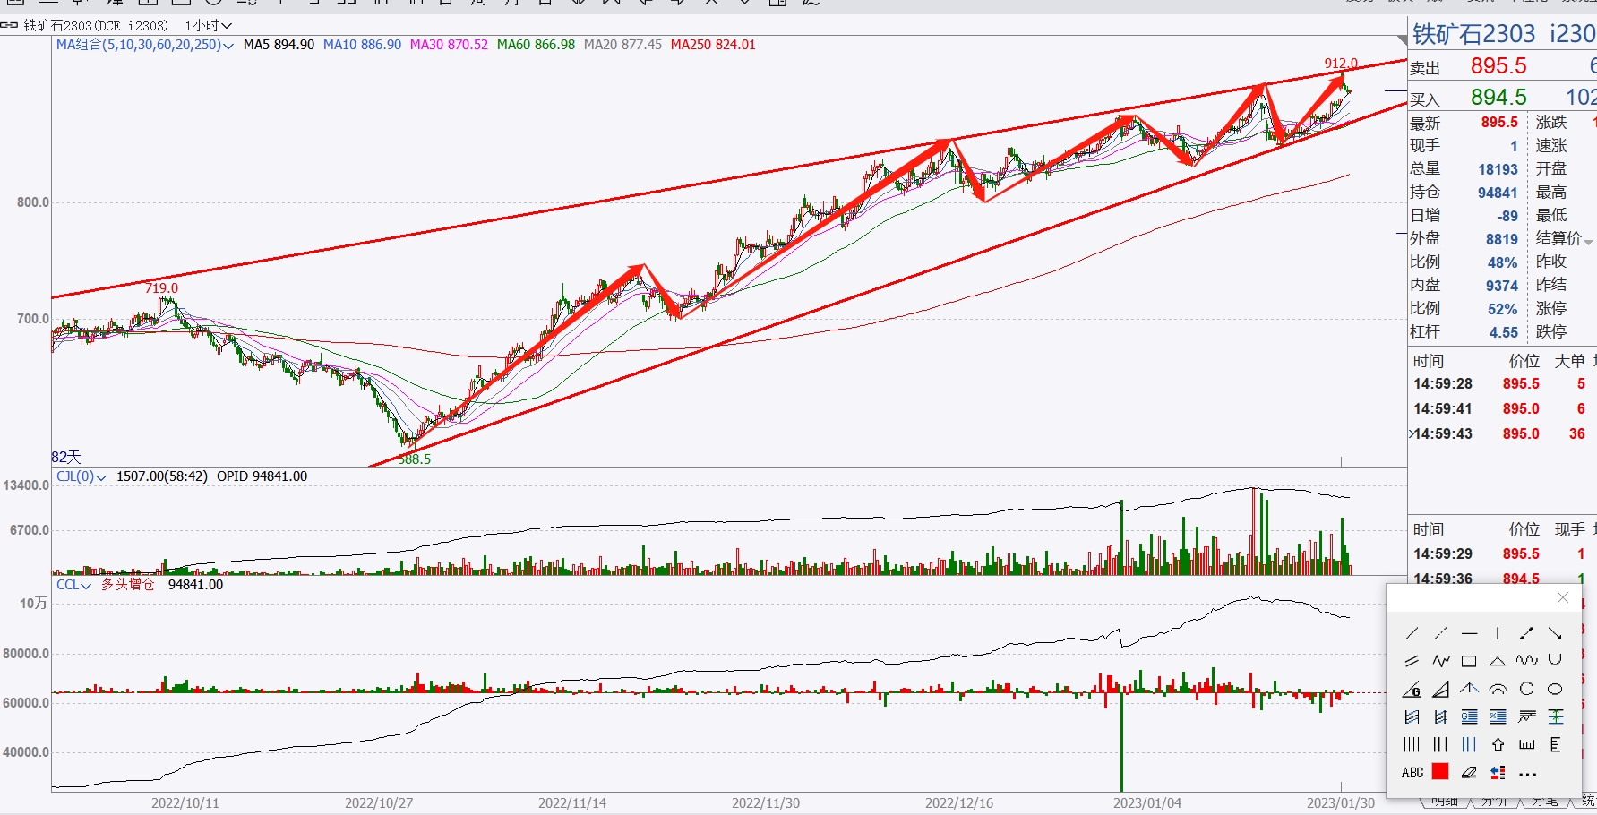The image size is (1597, 815).
Task: Click the MA30 870.52 value
Action: 449,45
